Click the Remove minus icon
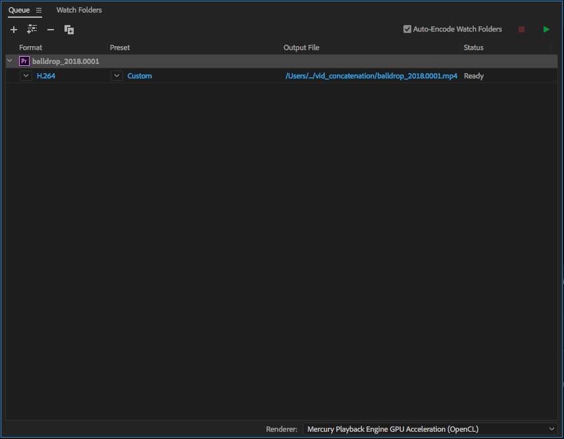The width and height of the screenshot is (564, 439). pos(51,30)
